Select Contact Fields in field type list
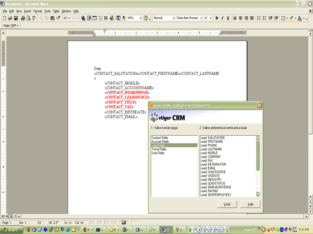 tap(174, 138)
